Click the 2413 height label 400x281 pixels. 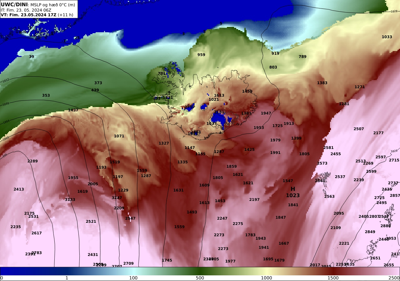[19, 189]
